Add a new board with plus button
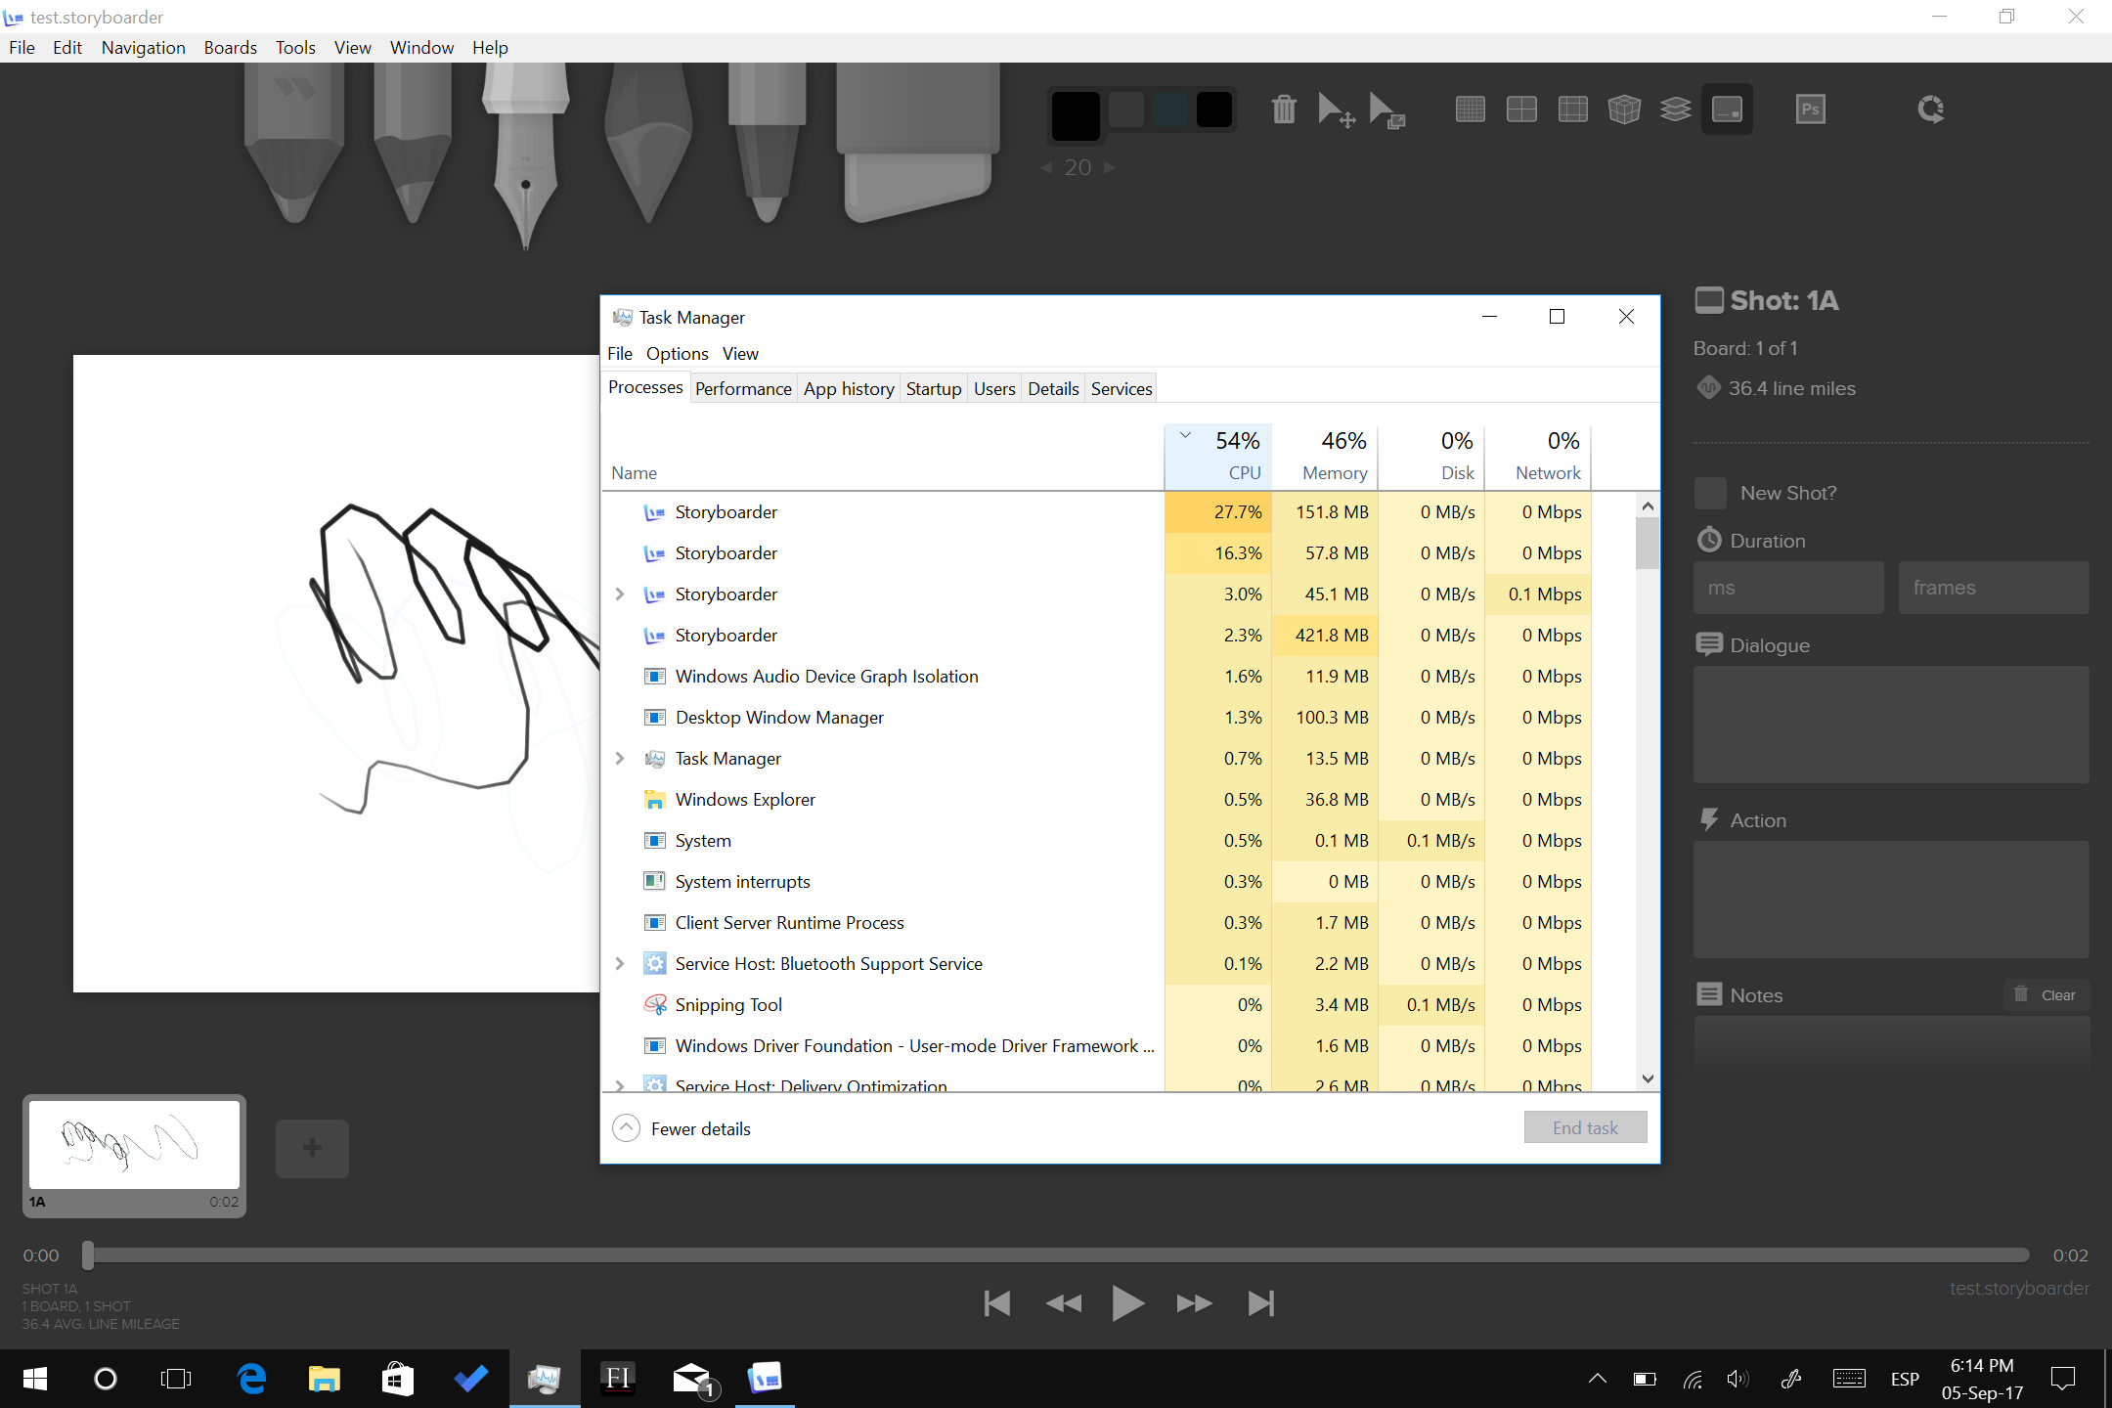The height and width of the screenshot is (1408, 2112). click(312, 1148)
